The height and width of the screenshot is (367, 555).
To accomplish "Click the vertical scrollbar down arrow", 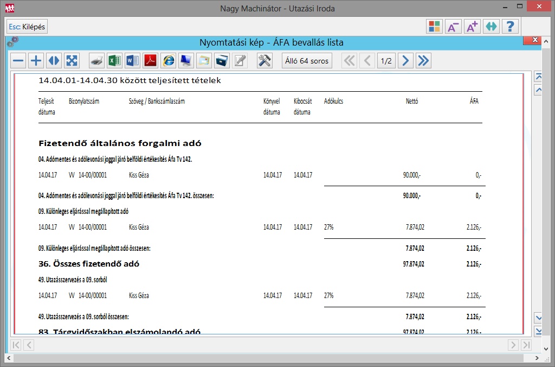I will pyautogui.click(x=546, y=349).
